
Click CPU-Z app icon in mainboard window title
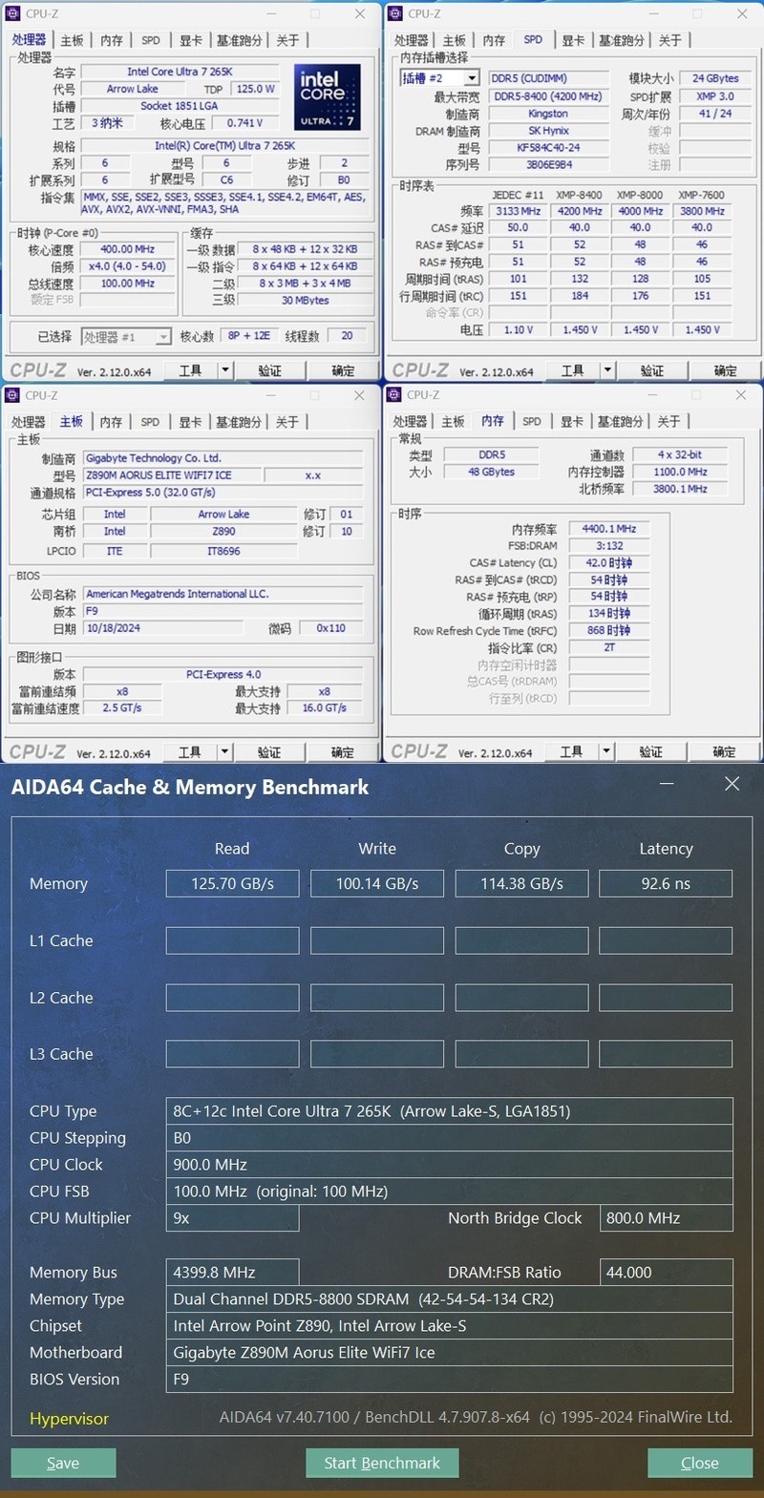pos(13,395)
